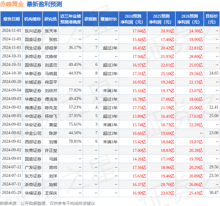The height and width of the screenshot is (206, 220).
Task: Click the 23.00 target price
Action: click(214, 133)
